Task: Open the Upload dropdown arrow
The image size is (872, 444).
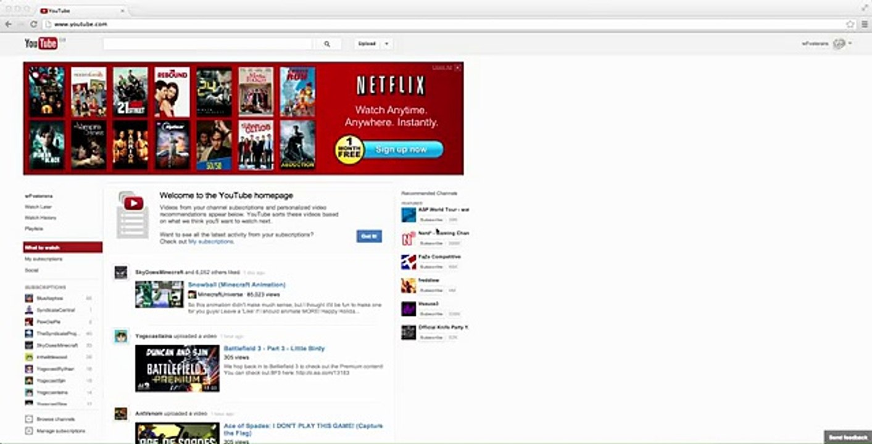Action: point(386,44)
